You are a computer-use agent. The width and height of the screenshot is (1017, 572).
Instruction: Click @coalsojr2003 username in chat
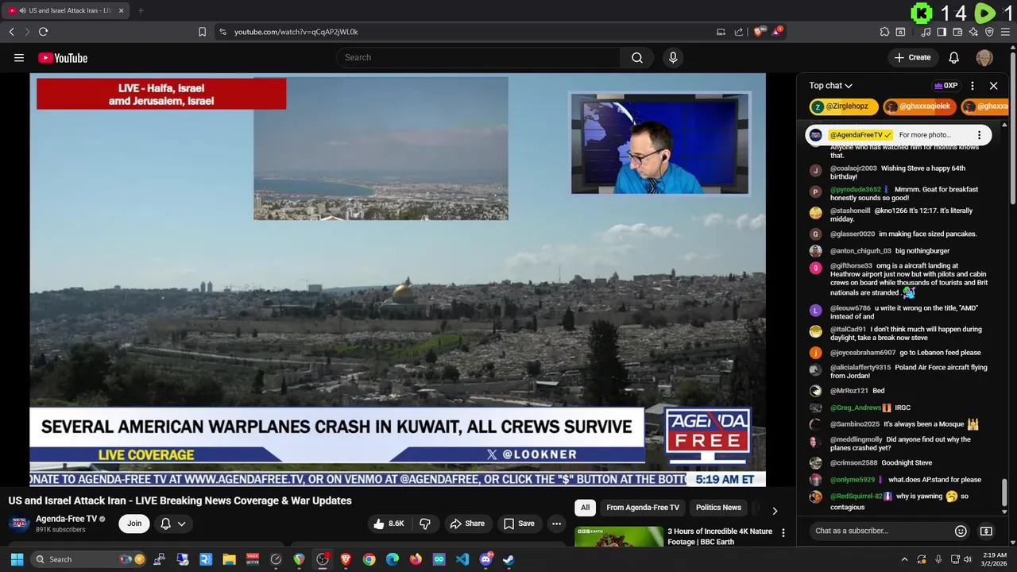pyautogui.click(x=853, y=168)
